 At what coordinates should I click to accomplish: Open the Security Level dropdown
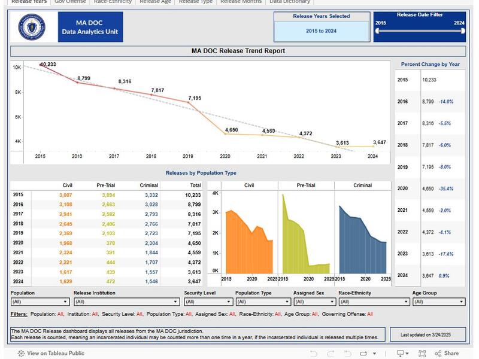(208, 302)
